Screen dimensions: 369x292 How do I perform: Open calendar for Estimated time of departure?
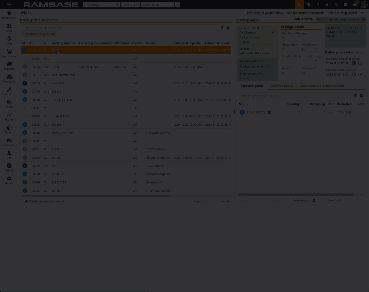pos(354,63)
